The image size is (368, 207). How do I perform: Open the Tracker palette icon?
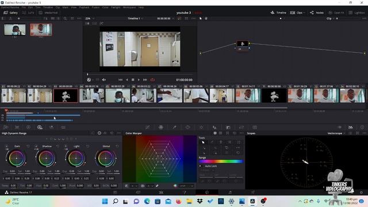point(201,127)
